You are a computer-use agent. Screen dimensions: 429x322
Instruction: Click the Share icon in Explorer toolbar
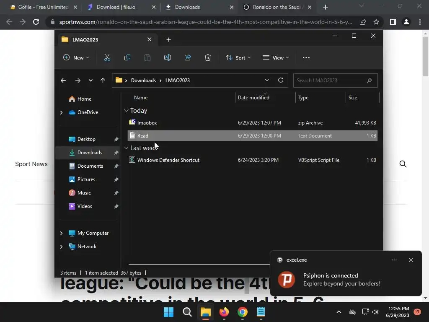pyautogui.click(x=188, y=57)
